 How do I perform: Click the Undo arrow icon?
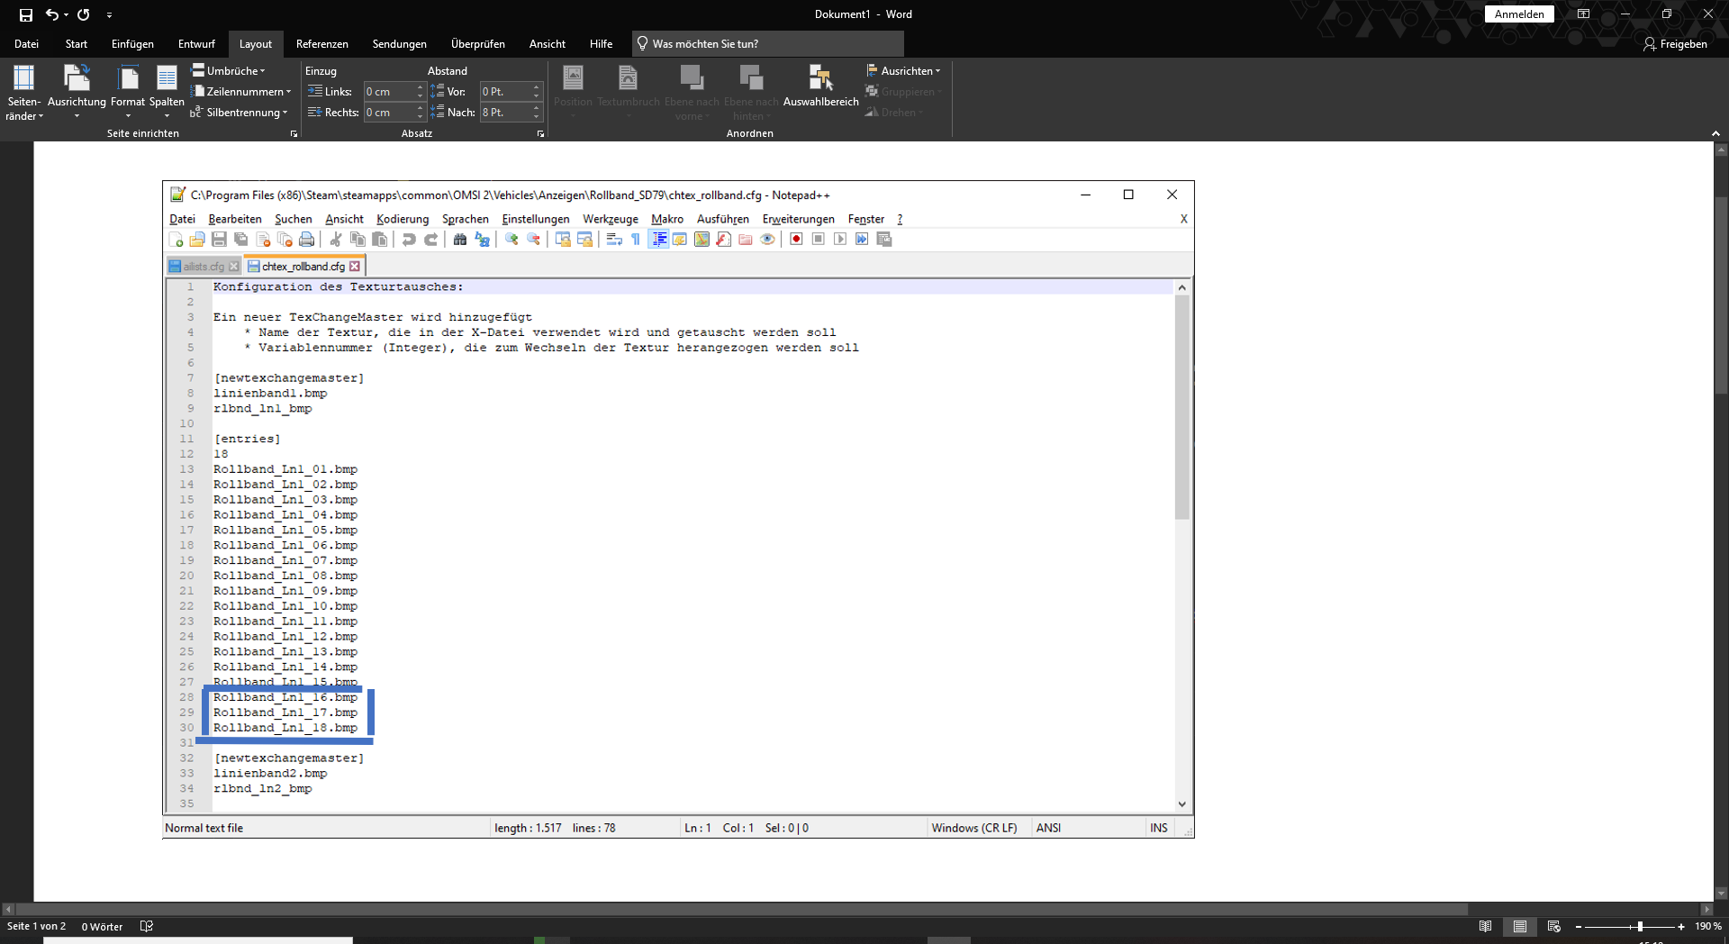(x=52, y=14)
